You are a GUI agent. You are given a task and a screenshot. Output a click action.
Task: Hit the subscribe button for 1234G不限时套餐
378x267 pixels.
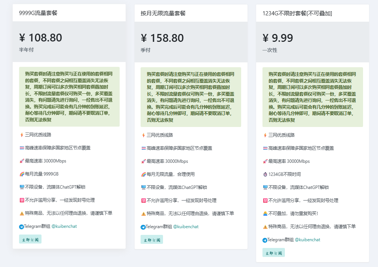(x=273, y=252)
